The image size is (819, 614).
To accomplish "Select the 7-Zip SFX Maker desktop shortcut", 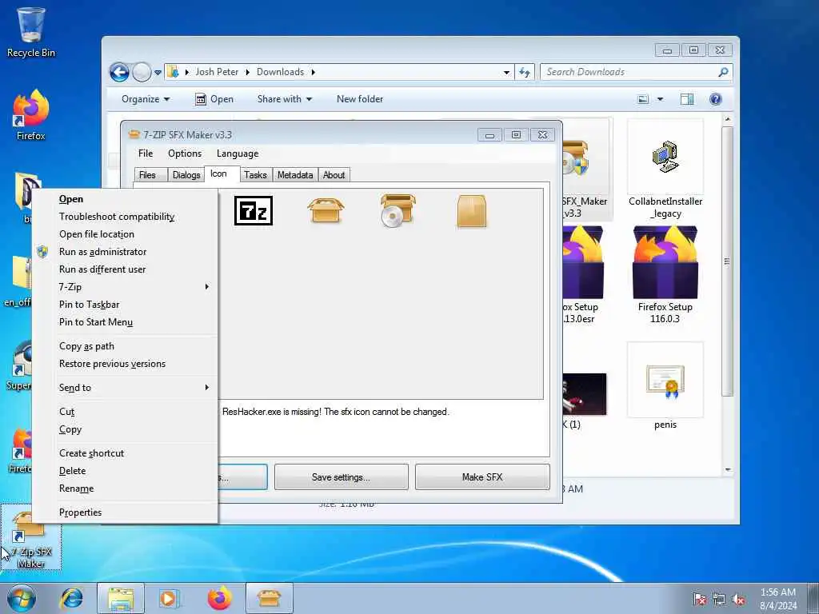I will click(x=31, y=538).
